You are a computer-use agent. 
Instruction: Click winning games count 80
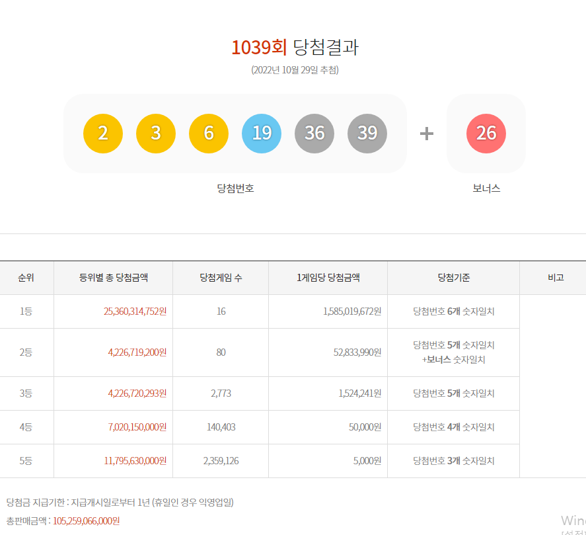tap(221, 352)
